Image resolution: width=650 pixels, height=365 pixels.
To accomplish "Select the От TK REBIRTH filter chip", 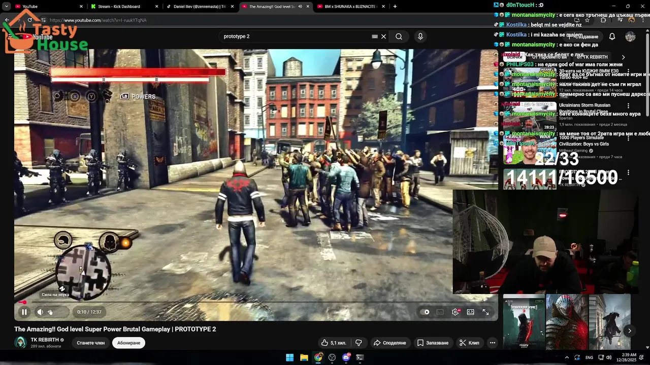I will click(x=592, y=57).
